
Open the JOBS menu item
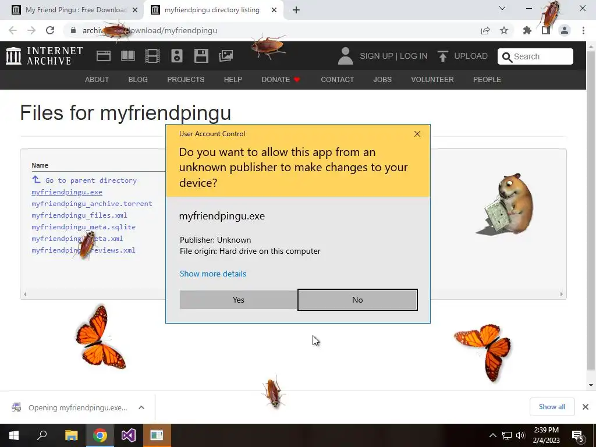tap(382, 79)
